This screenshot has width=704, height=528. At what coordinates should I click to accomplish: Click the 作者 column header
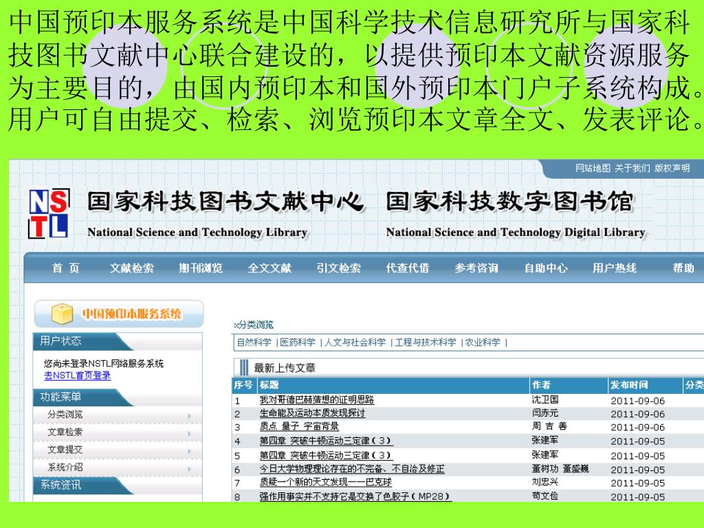coord(541,385)
